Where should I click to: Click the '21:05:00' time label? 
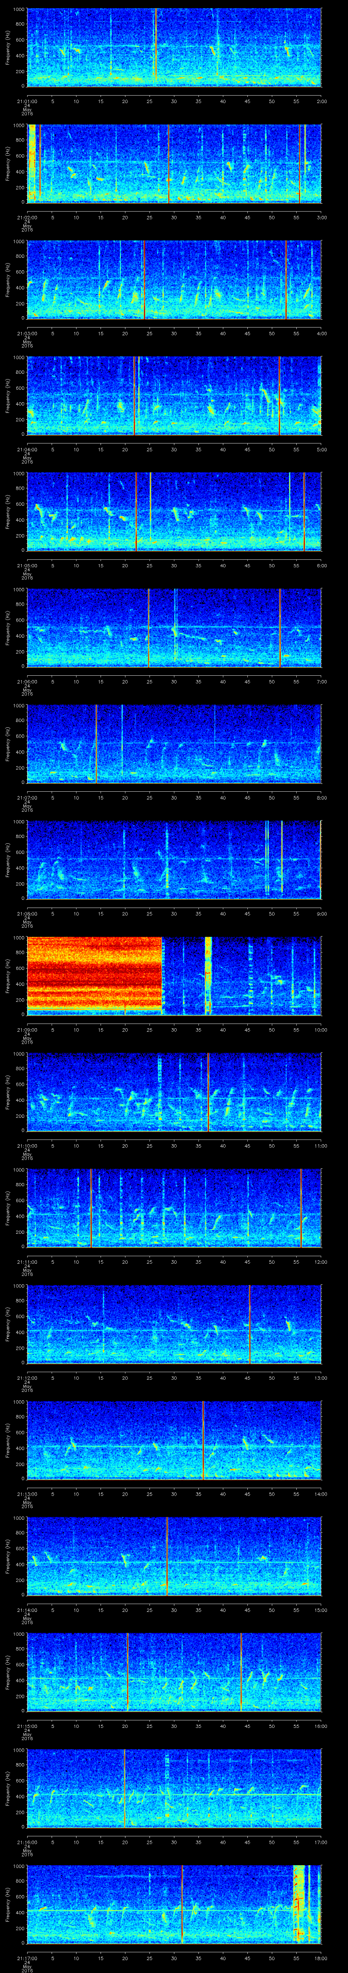(x=27, y=565)
